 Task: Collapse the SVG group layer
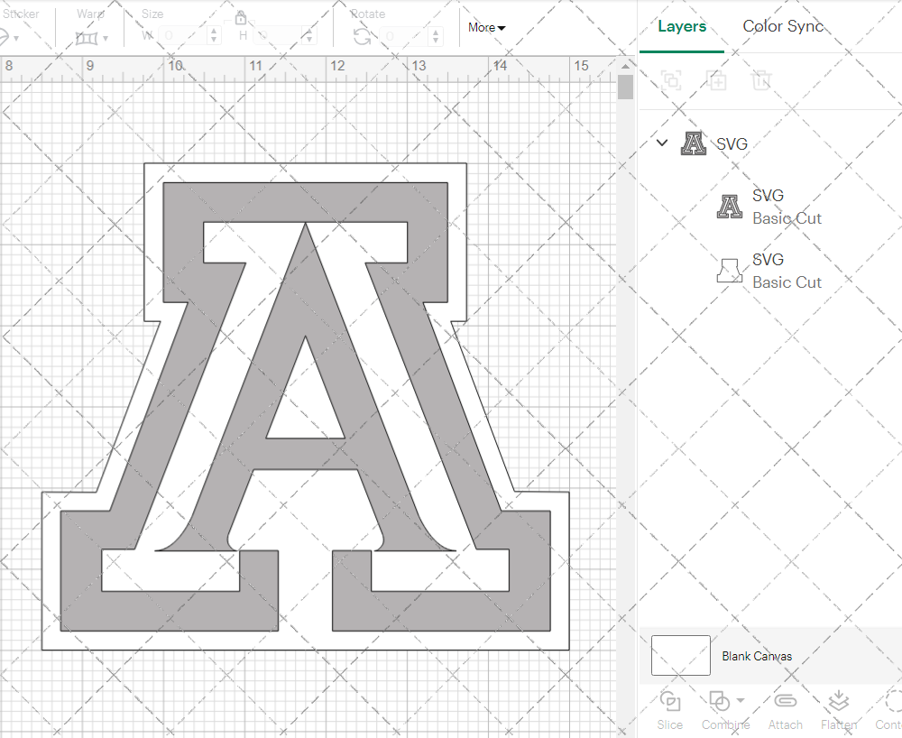click(x=662, y=143)
